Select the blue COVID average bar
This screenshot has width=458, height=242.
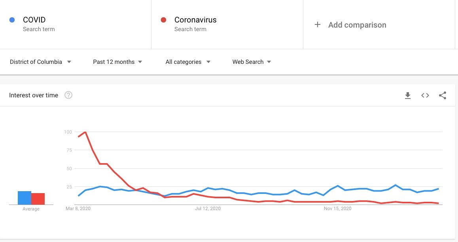(25, 198)
